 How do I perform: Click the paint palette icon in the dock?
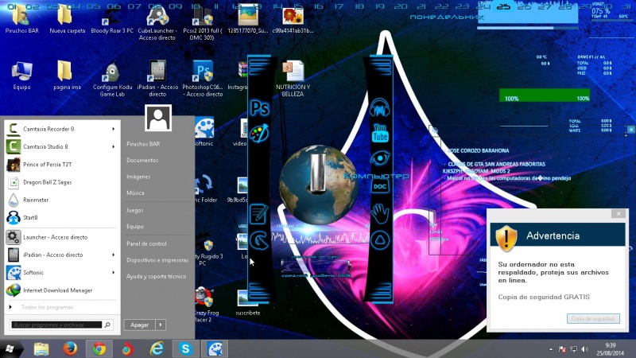260,133
